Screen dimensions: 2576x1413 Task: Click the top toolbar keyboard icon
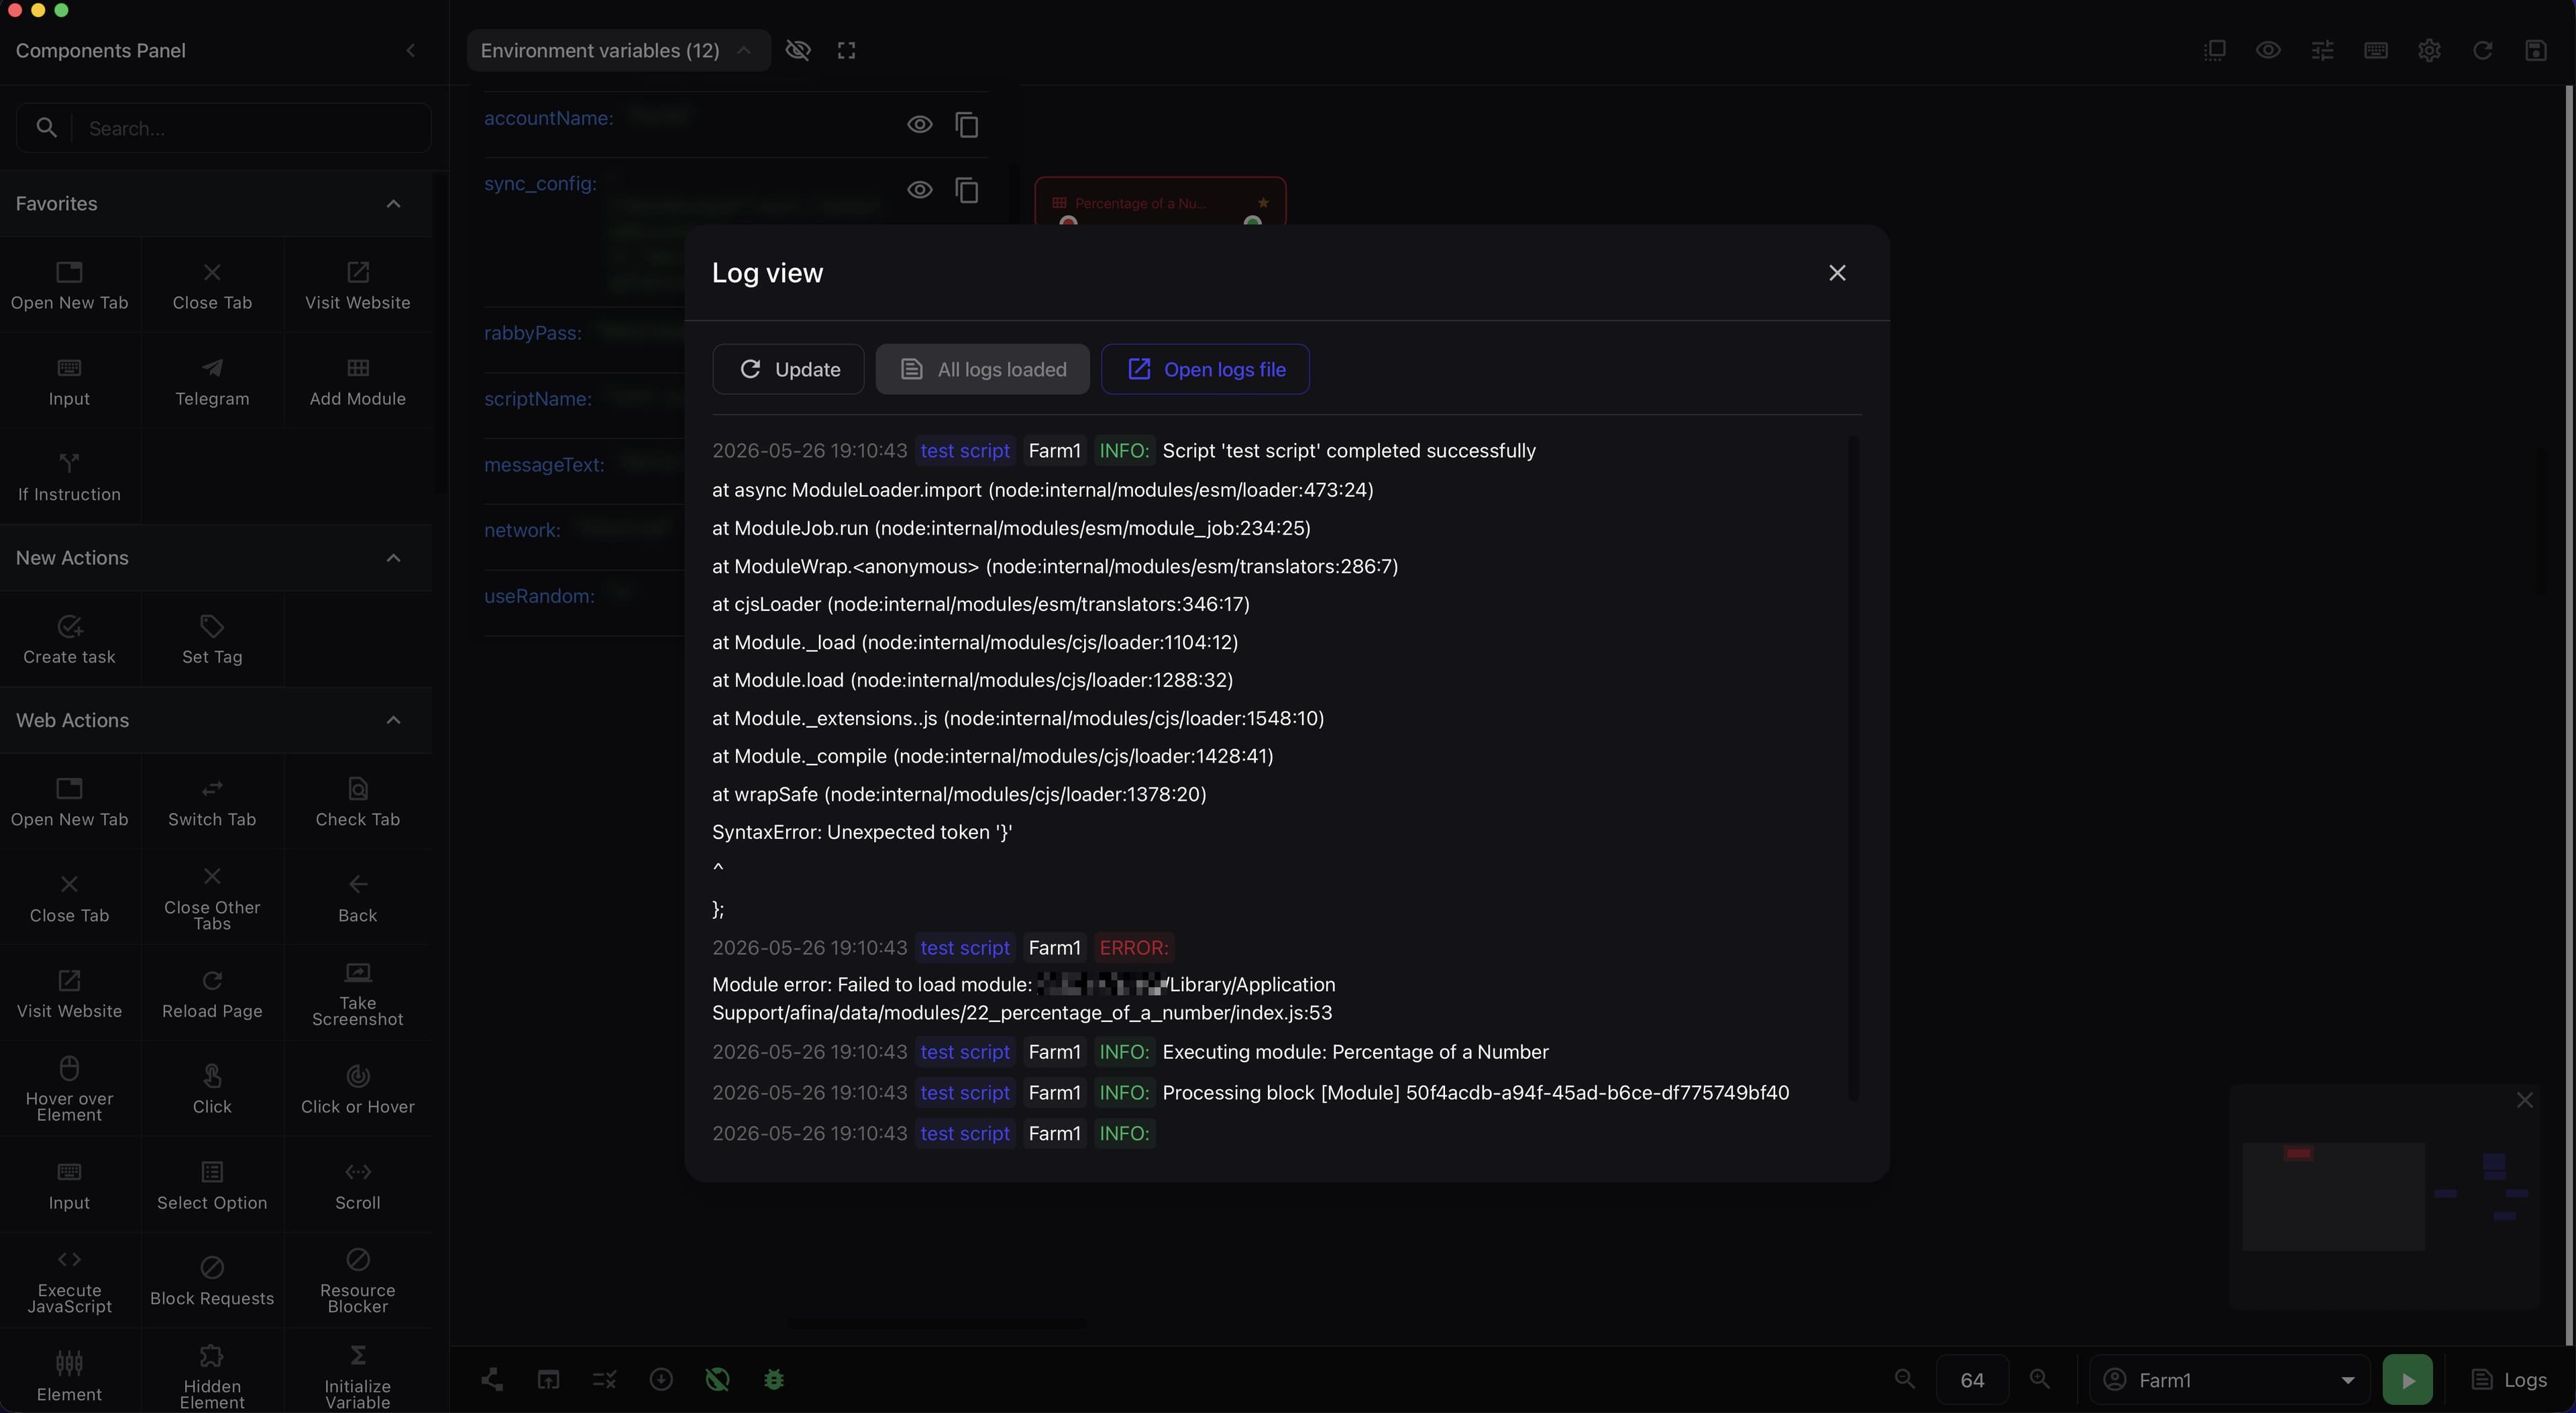coord(2376,50)
